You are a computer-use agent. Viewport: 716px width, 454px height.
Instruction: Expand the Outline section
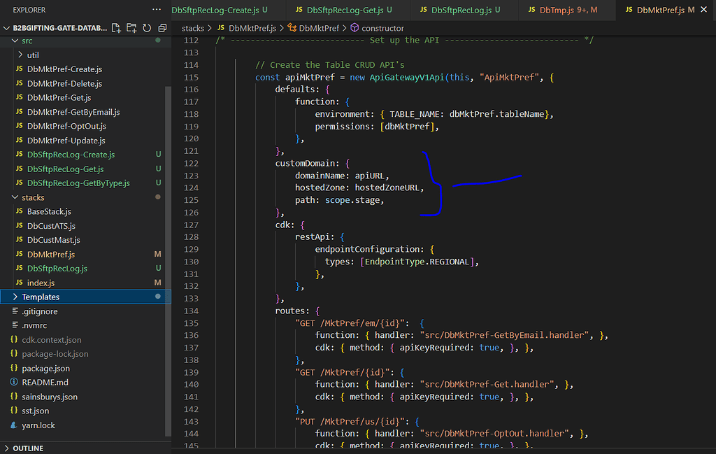click(x=28, y=448)
